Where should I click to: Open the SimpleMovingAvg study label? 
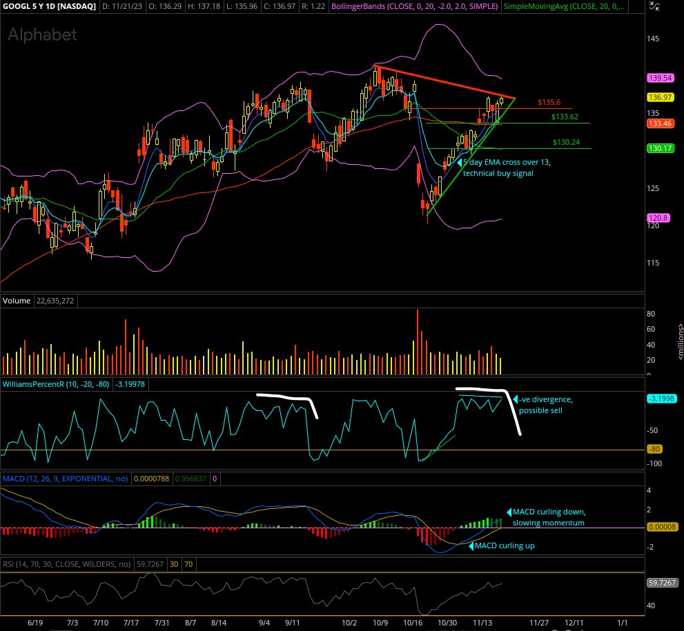coord(564,6)
